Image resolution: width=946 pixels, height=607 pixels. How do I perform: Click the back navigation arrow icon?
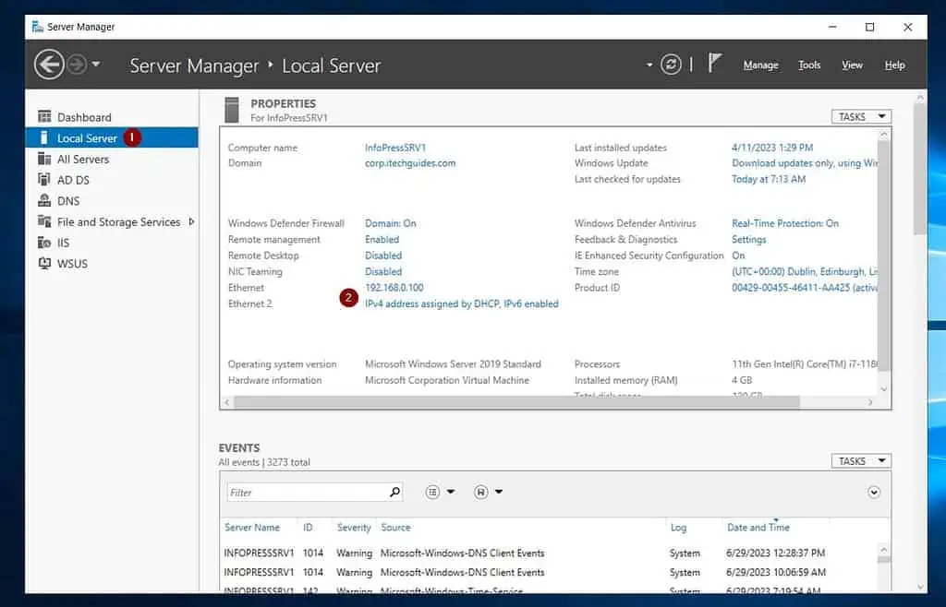49,65
